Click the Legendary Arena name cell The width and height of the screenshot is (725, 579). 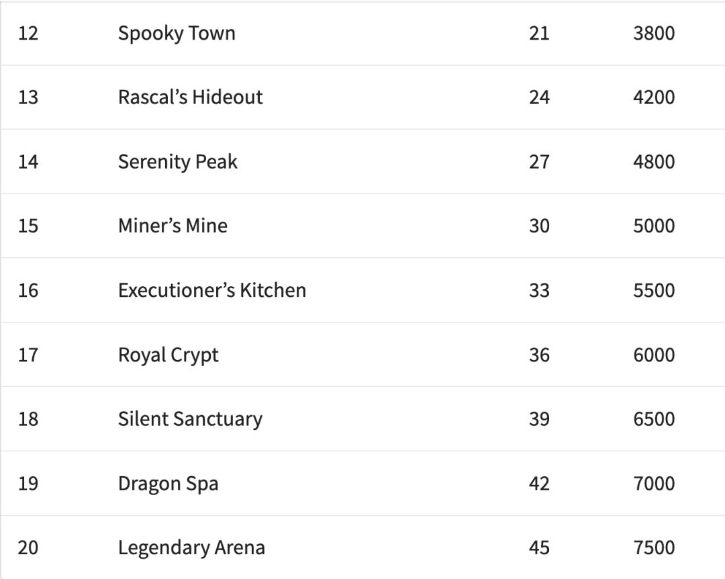point(191,547)
